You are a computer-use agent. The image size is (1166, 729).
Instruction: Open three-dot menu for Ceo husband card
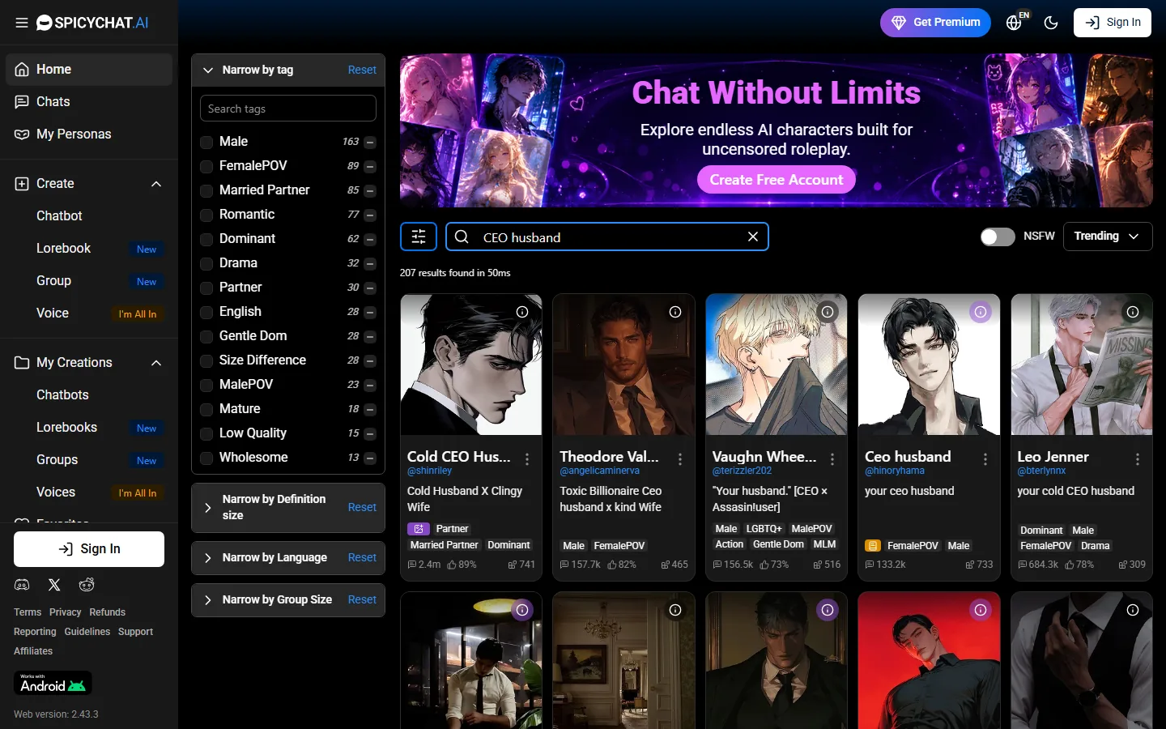[985, 459]
